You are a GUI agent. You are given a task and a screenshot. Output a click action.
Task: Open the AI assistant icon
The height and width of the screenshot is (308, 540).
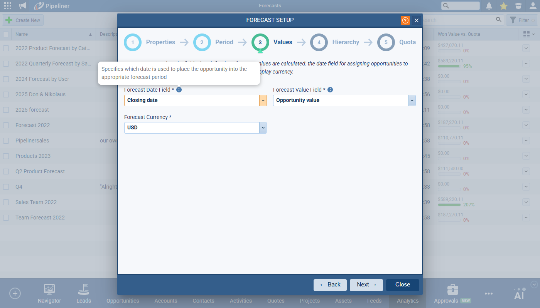[520, 294]
